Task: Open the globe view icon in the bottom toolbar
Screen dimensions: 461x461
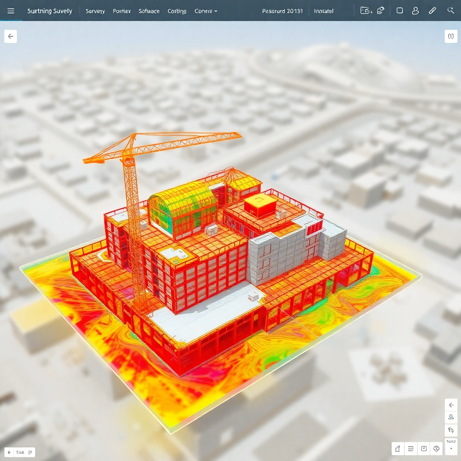Action: click(x=436, y=449)
